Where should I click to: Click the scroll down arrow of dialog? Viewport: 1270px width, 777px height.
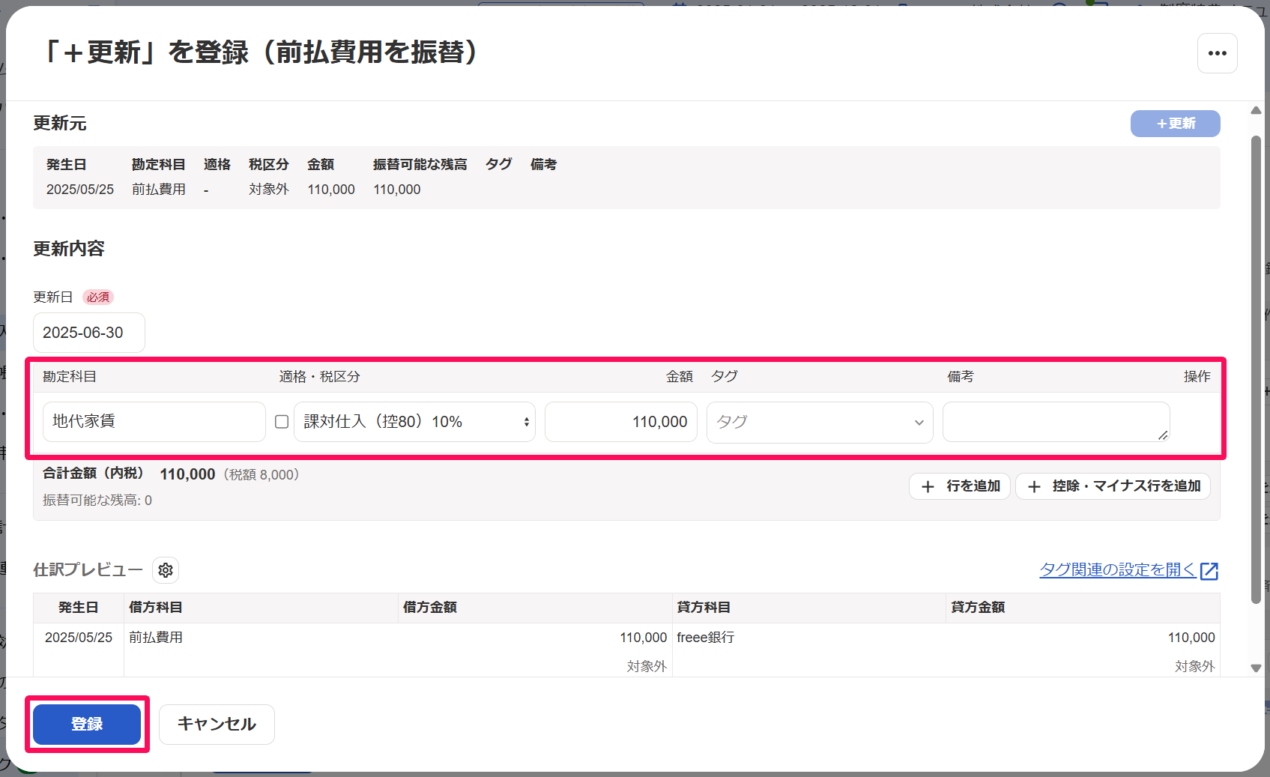click(1256, 668)
